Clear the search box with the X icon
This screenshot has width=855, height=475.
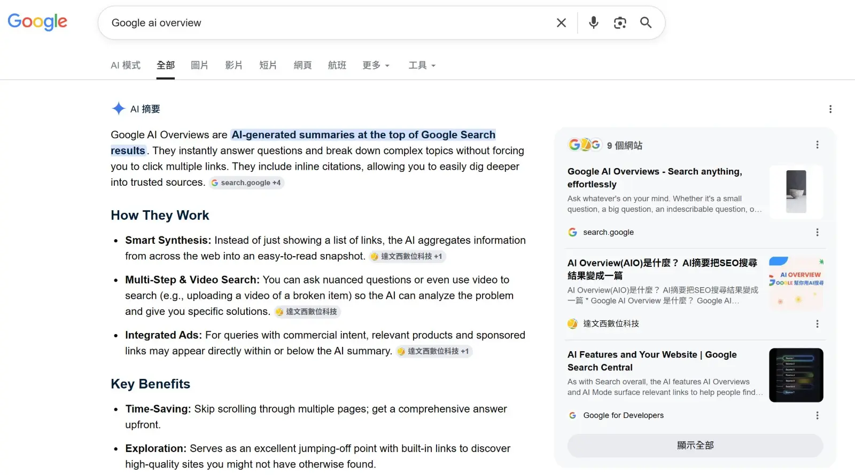click(561, 23)
